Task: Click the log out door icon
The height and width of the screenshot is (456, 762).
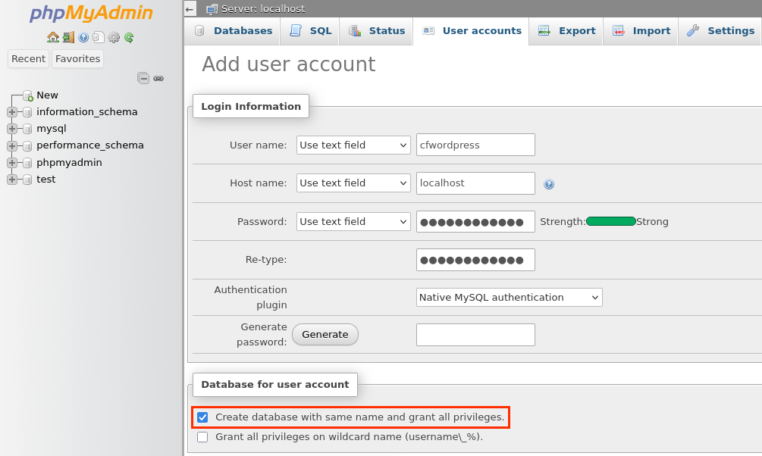Action: [68, 37]
